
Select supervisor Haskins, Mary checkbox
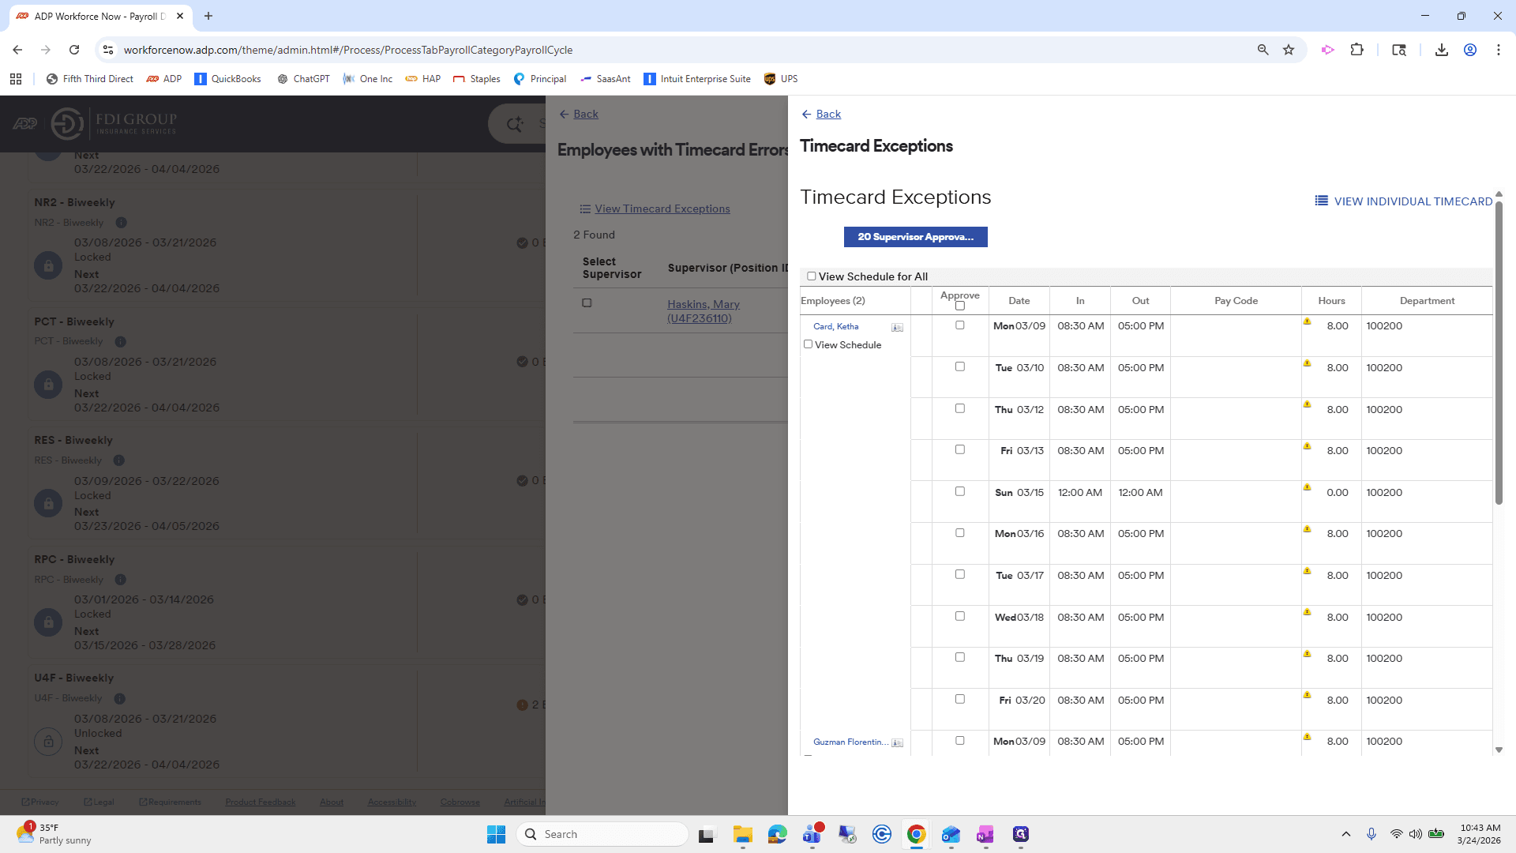tap(587, 303)
